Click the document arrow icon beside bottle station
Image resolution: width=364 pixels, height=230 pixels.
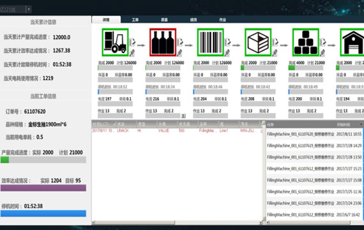[180, 42]
